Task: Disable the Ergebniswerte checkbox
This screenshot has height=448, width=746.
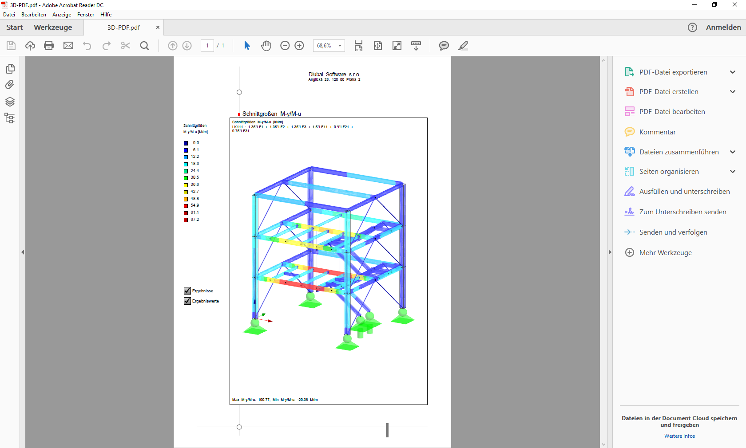Action: (x=186, y=301)
